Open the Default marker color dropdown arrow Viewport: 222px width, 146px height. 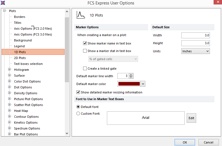pos(143,84)
